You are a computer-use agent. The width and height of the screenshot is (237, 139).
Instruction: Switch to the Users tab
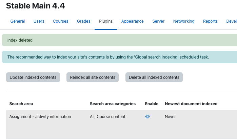39,21
